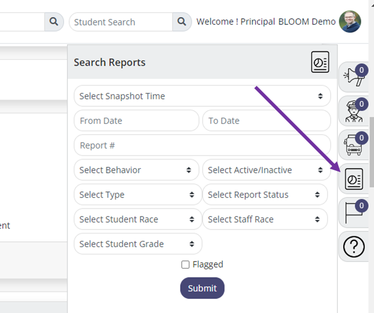Screen dimensions: 374x313
Task: Click the page vertical scrollbar
Action: coord(371,151)
